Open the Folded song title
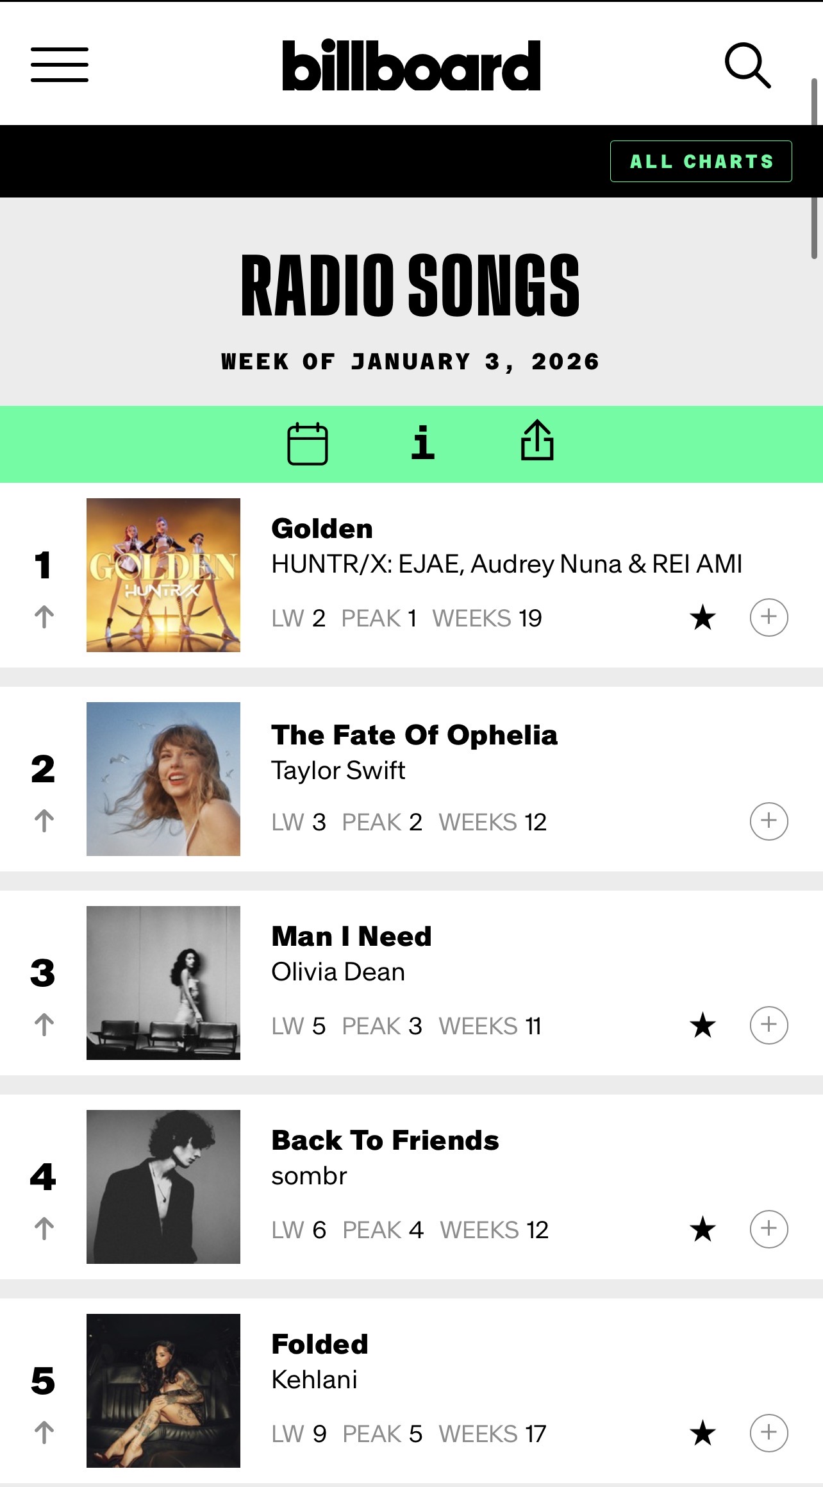This screenshot has height=1487, width=823. click(320, 1344)
